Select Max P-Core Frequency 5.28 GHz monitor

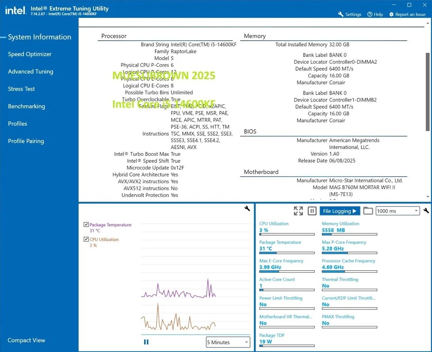(349, 247)
